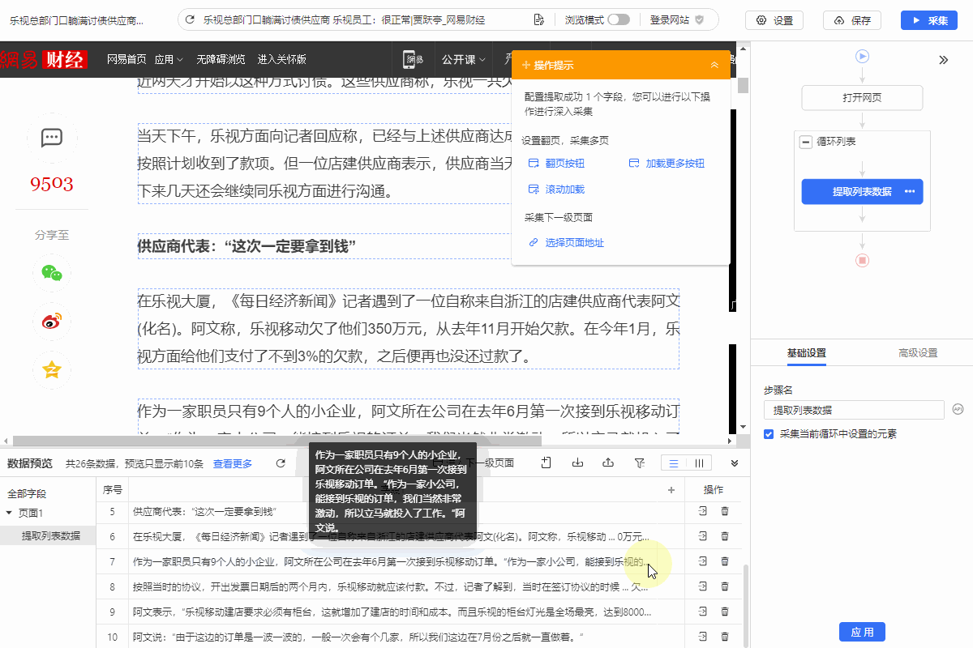This screenshot has width=973, height=648.
Task: Click the data preview table vertical scrollbar
Action: pyautogui.click(x=746, y=606)
